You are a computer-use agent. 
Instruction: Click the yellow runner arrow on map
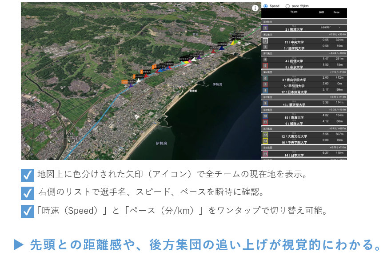pyautogui.click(x=232, y=43)
